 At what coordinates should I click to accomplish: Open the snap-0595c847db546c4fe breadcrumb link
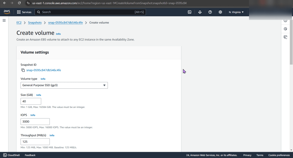coord(65,23)
